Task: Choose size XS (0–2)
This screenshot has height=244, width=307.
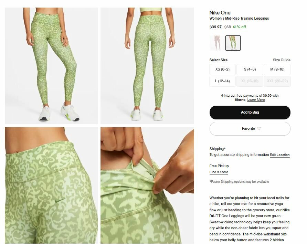Action: pos(222,69)
